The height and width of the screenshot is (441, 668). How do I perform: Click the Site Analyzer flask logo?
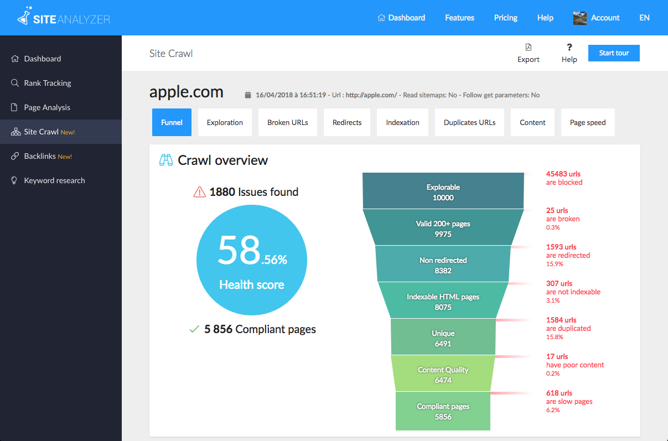point(24,17)
